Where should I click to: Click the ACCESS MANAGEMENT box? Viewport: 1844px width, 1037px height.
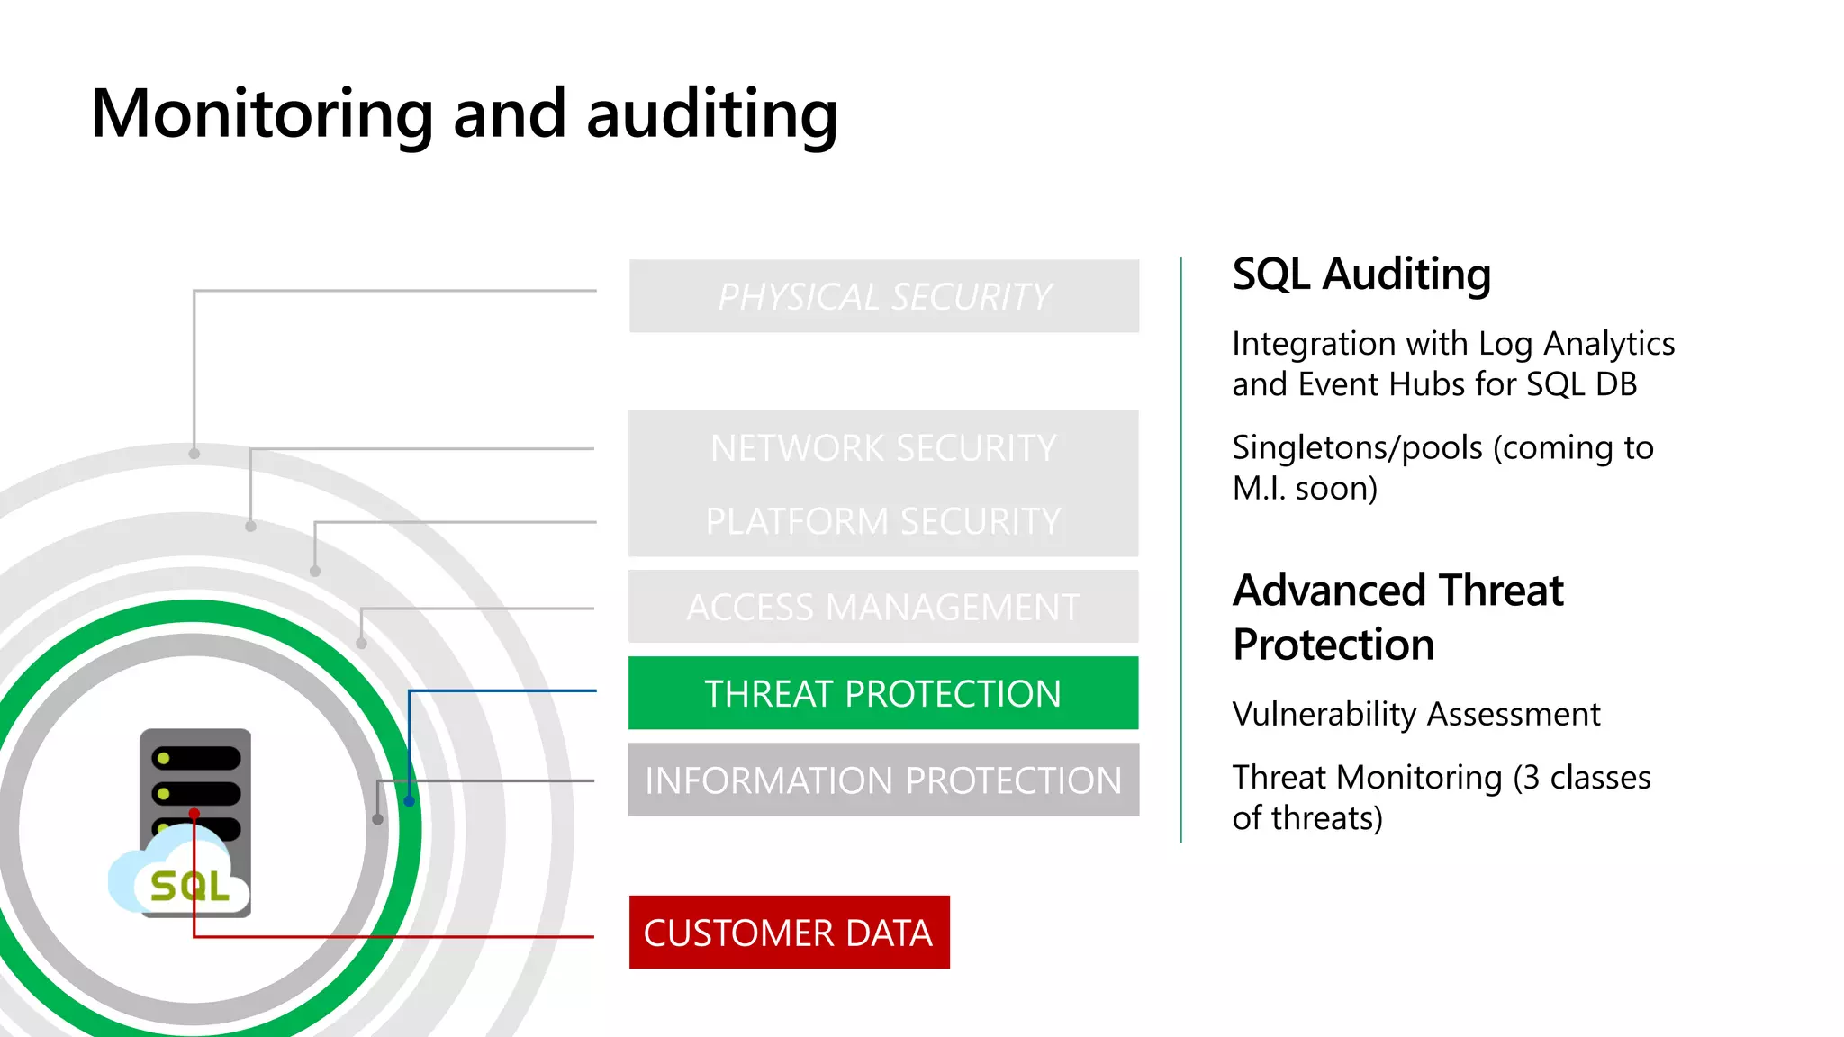point(883,607)
